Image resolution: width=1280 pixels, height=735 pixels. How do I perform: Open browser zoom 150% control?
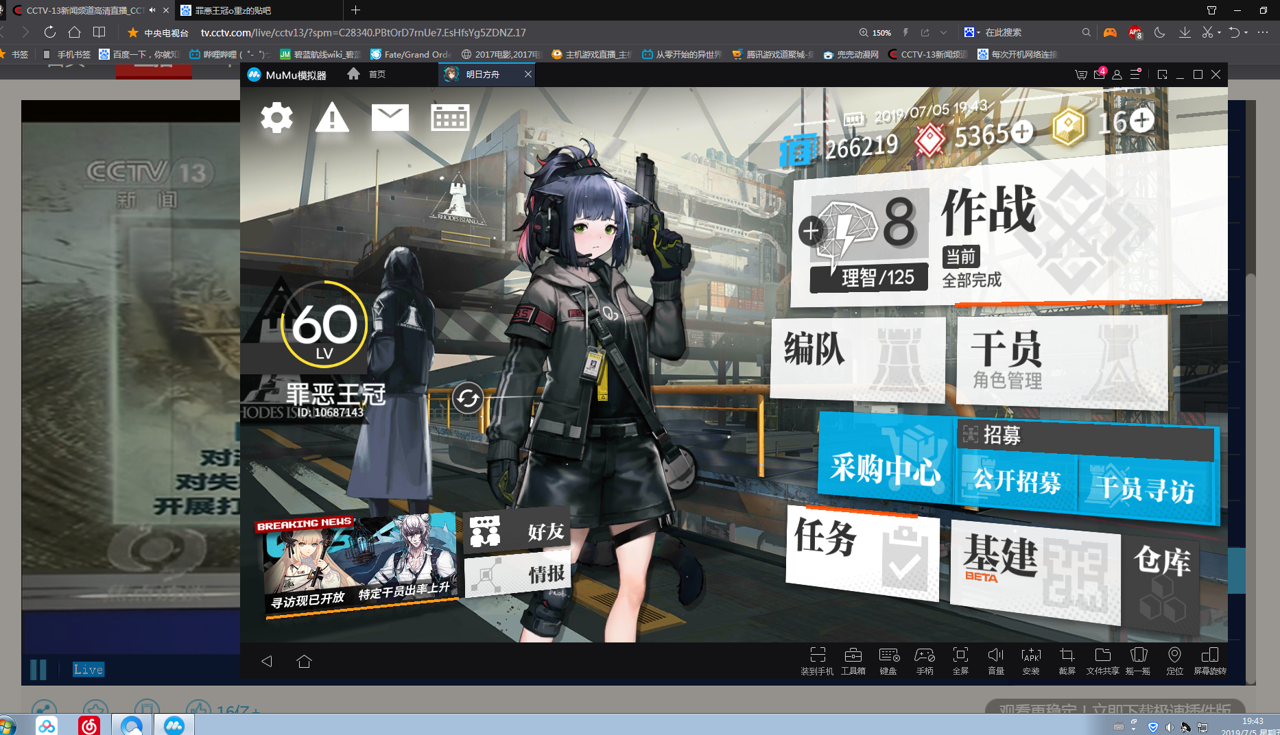[875, 32]
